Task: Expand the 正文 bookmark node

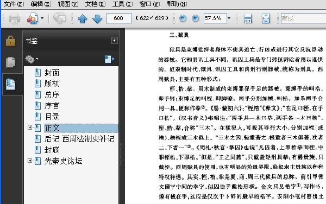Action: [30, 127]
